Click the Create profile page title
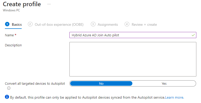Viewport: 201px width, 103px height. [x=22, y=4]
